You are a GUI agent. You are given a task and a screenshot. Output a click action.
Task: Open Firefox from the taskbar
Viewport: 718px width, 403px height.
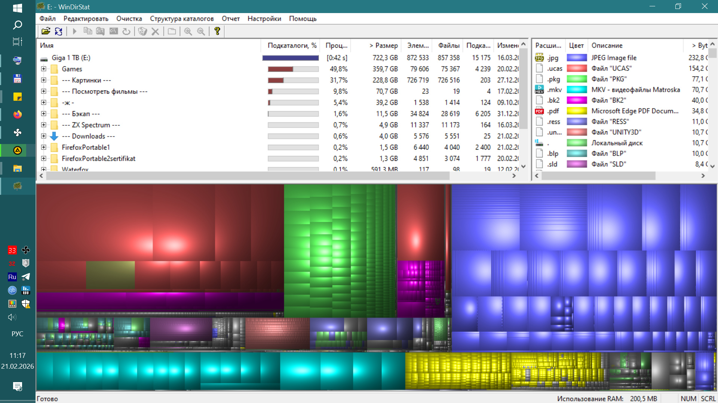coord(18,115)
